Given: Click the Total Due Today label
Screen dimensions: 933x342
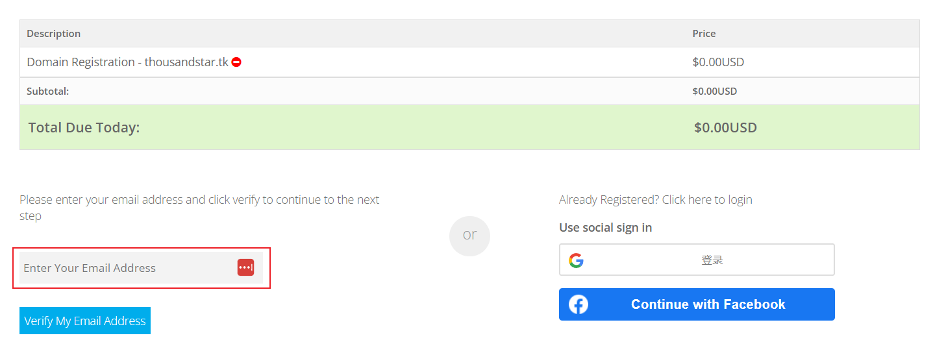Looking at the screenshot, I should (x=84, y=127).
